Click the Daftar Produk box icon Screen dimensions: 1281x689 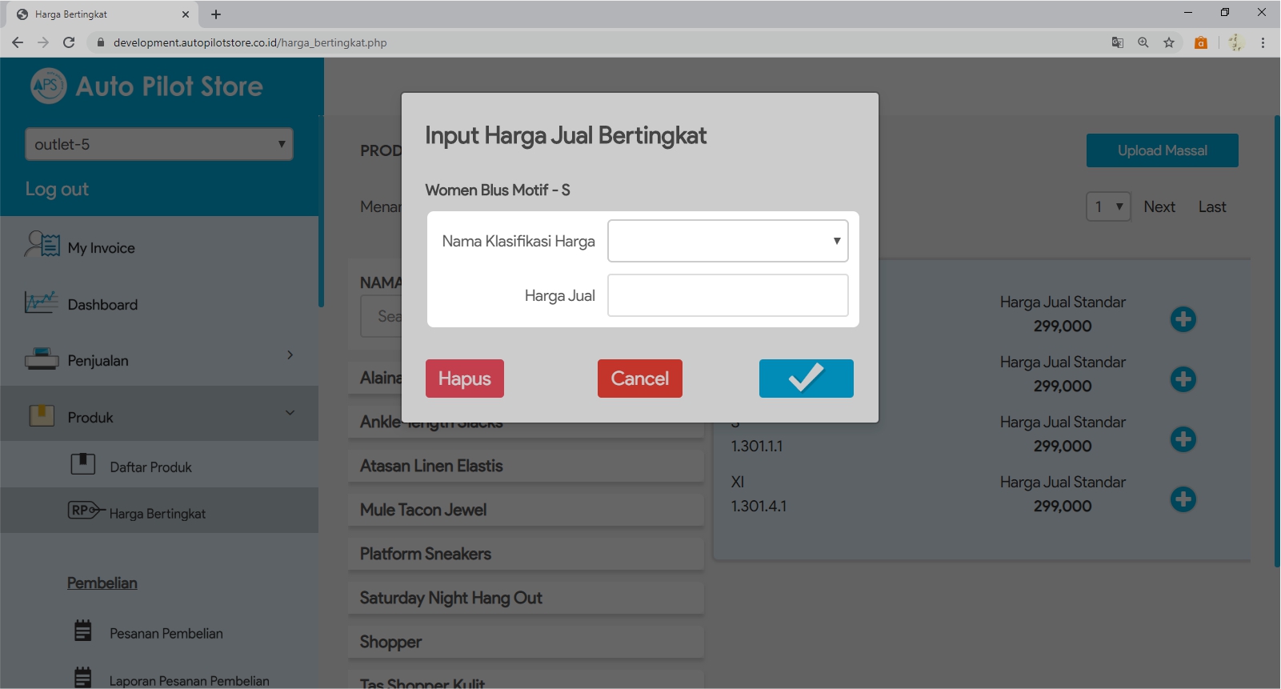click(x=82, y=464)
